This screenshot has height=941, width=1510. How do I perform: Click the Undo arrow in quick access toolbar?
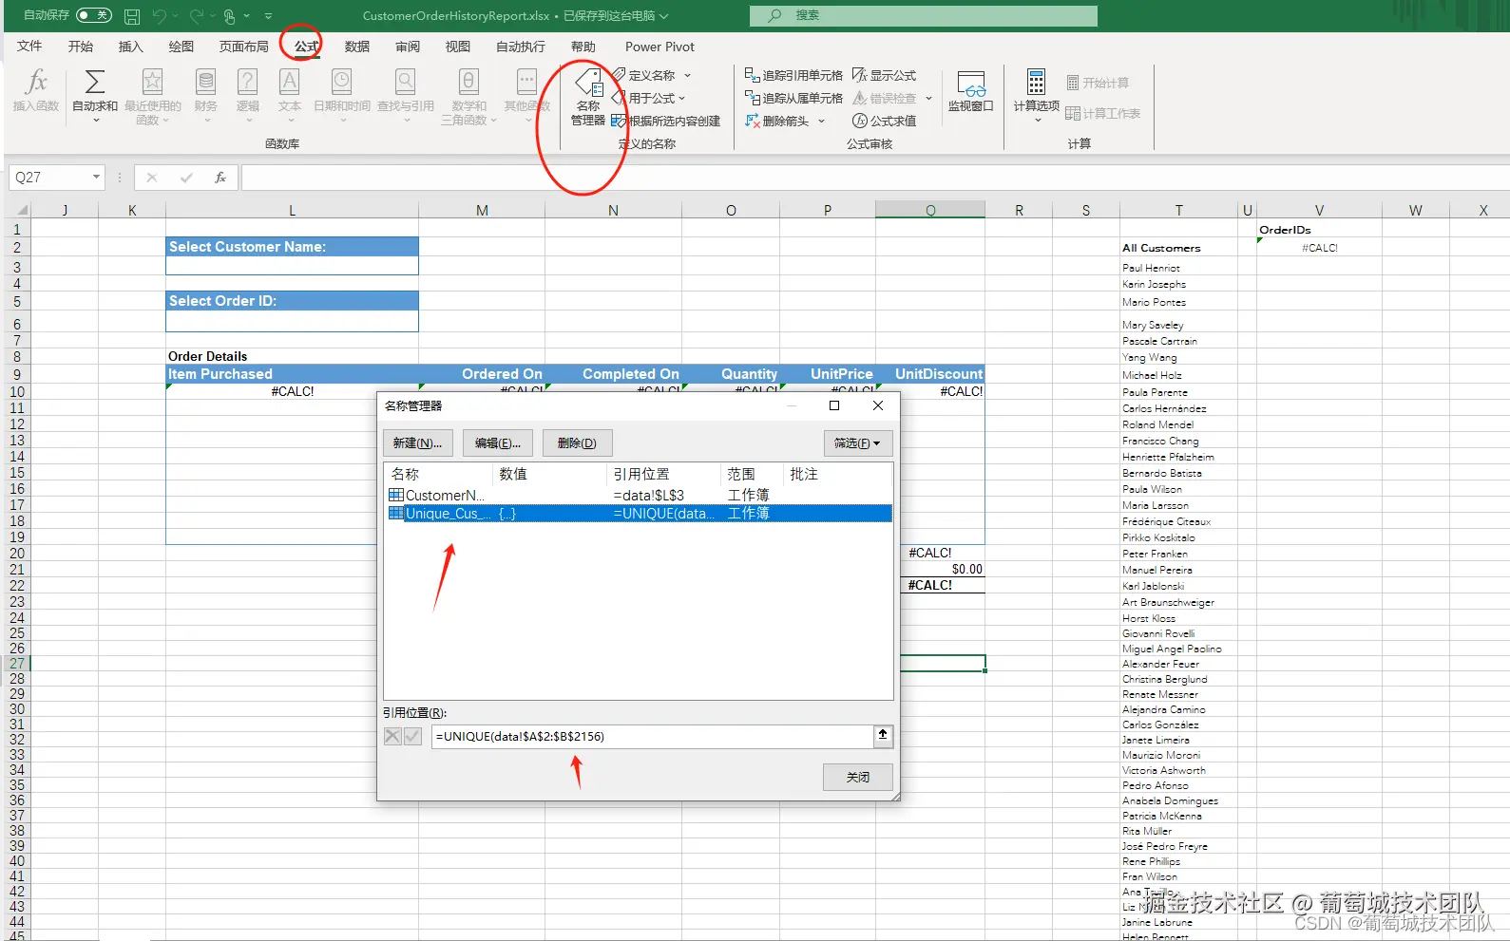pyautogui.click(x=159, y=16)
